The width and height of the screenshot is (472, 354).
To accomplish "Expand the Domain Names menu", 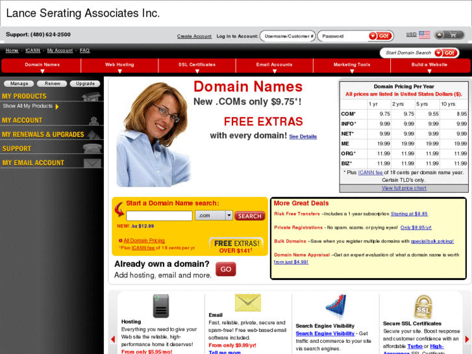I will tap(42, 66).
